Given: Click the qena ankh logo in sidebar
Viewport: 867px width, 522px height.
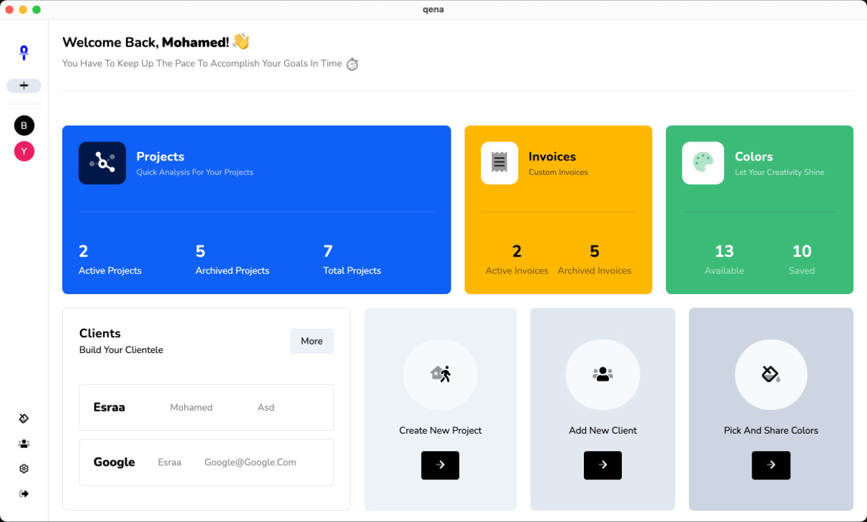Looking at the screenshot, I should tap(24, 52).
